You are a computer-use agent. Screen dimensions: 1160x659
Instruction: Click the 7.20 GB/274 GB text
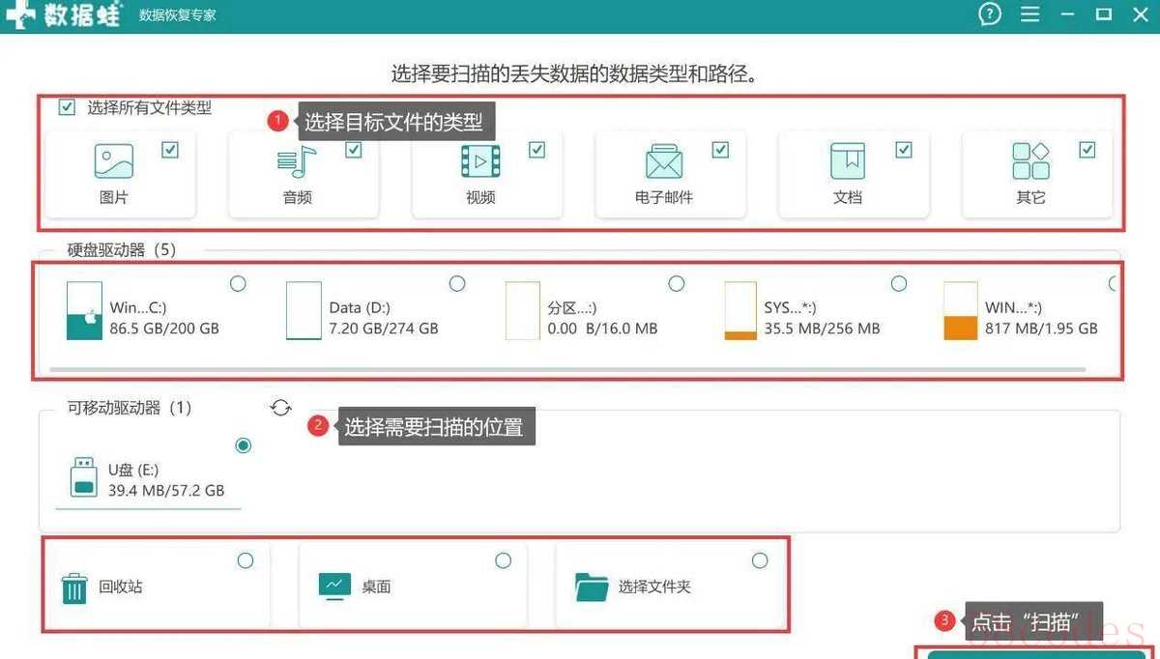(384, 329)
